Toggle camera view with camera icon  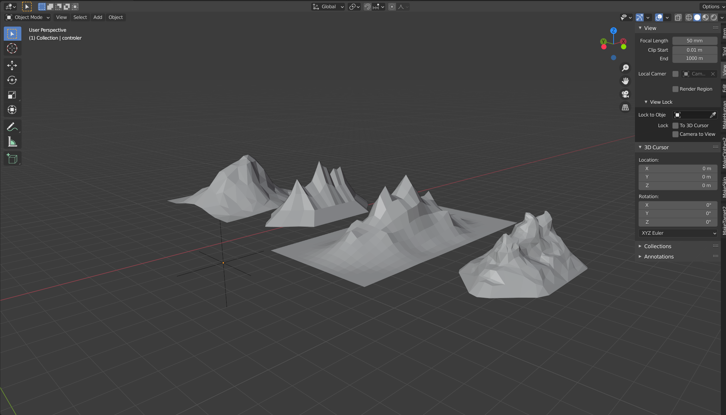click(x=625, y=94)
